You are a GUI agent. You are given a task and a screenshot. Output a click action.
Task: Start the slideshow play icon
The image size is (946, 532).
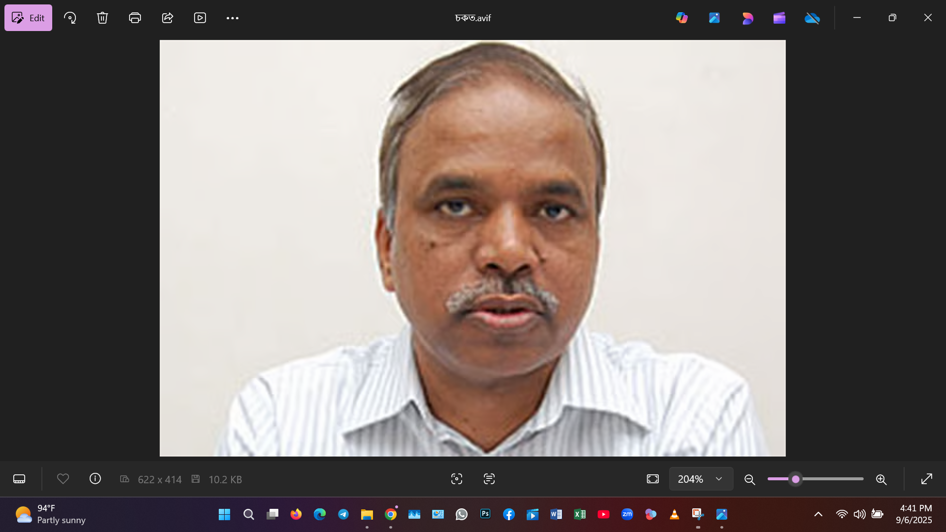[200, 18]
